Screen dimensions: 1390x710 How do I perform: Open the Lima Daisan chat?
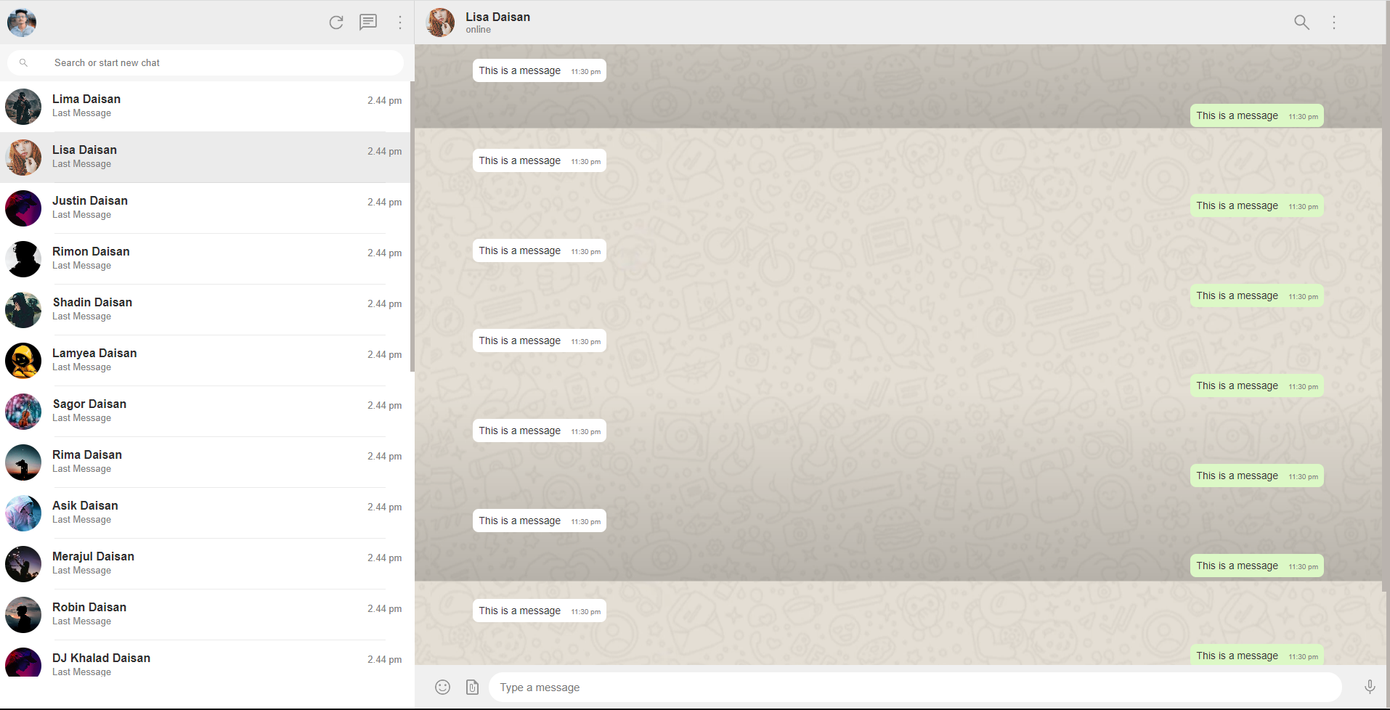206,107
